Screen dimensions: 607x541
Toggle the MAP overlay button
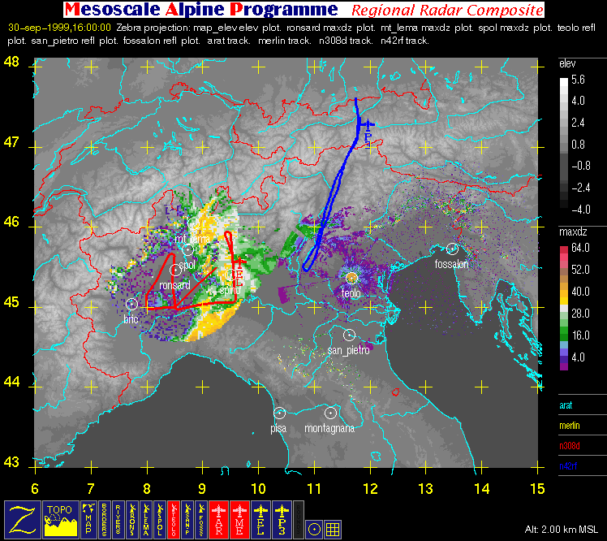(89, 518)
